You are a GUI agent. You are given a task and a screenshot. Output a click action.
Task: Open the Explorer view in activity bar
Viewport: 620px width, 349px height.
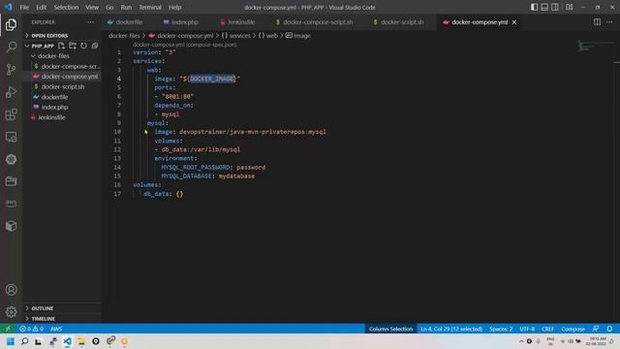pyautogui.click(x=11, y=25)
